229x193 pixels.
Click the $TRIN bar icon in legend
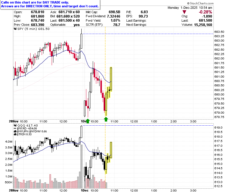15,134
